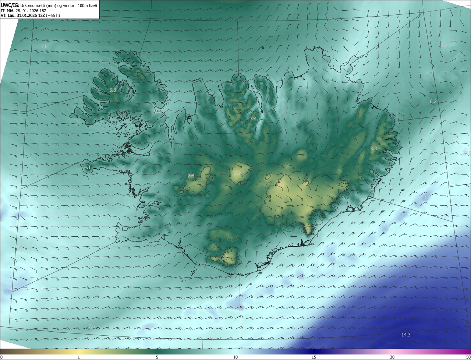Click the 6.2 value label east of Iceland
471x360 pixels.
click(x=433, y=101)
